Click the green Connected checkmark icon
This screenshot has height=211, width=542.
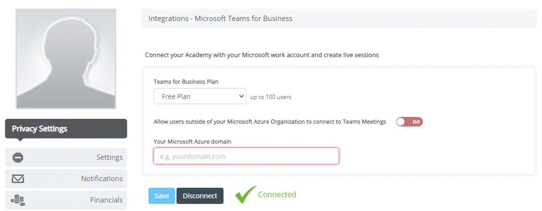point(246,195)
